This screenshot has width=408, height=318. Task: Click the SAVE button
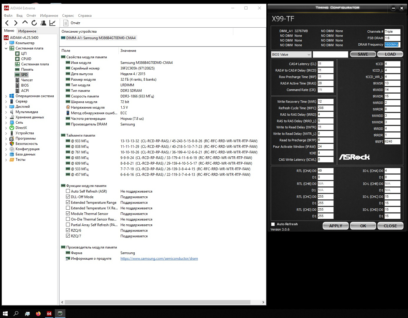[x=363, y=54]
